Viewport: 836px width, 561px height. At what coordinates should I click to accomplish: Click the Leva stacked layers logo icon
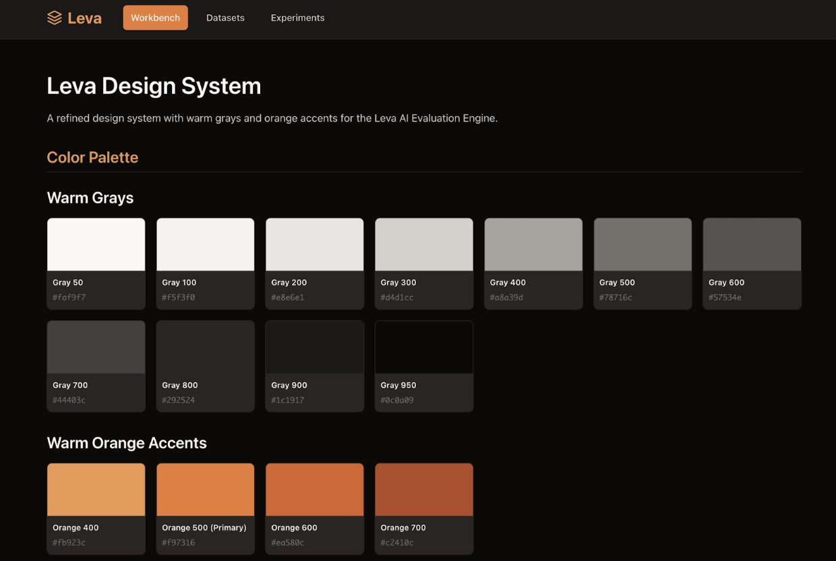click(x=55, y=18)
